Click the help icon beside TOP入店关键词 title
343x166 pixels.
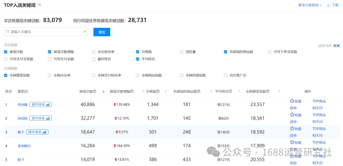pos(39,5)
